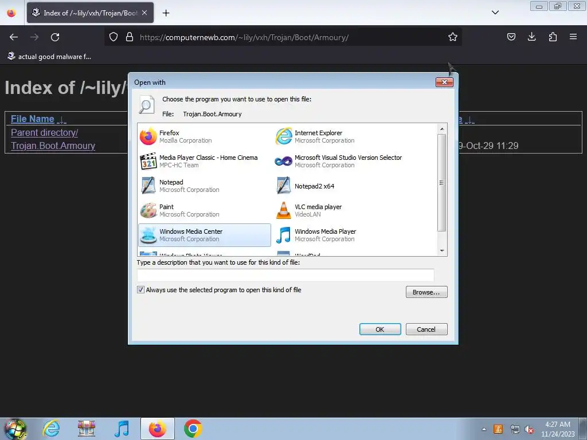The image size is (587, 440).
Task: Open Google Chrome from the taskbar
Action: [193, 429]
